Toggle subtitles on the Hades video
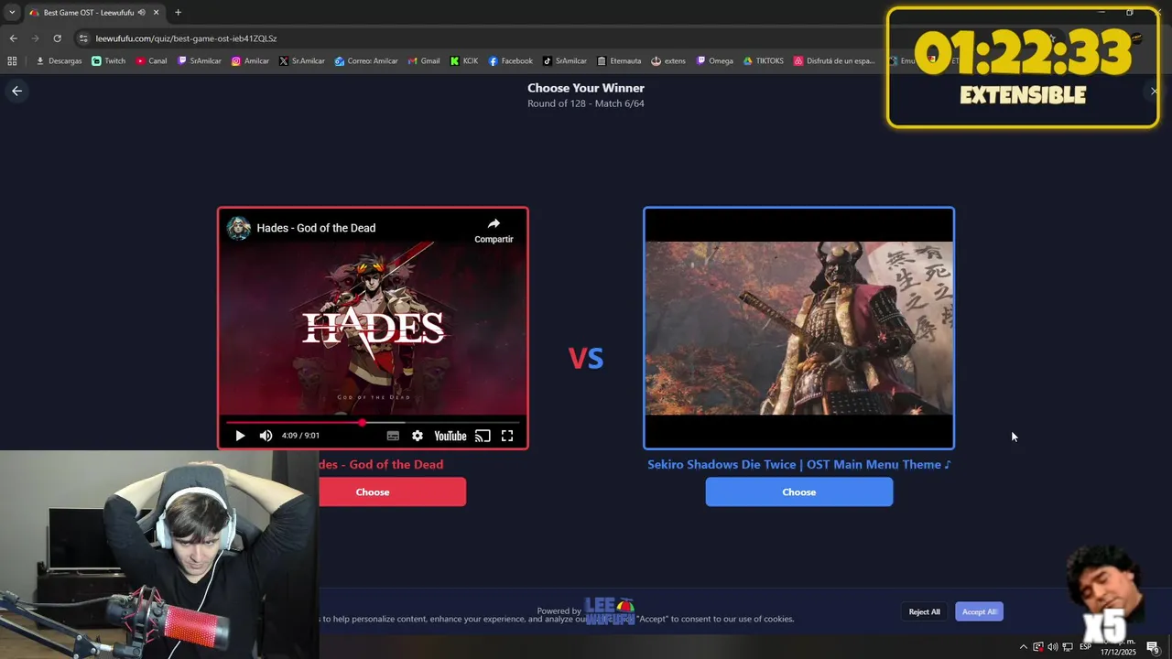Image resolution: width=1172 pixels, height=659 pixels. coord(393,436)
